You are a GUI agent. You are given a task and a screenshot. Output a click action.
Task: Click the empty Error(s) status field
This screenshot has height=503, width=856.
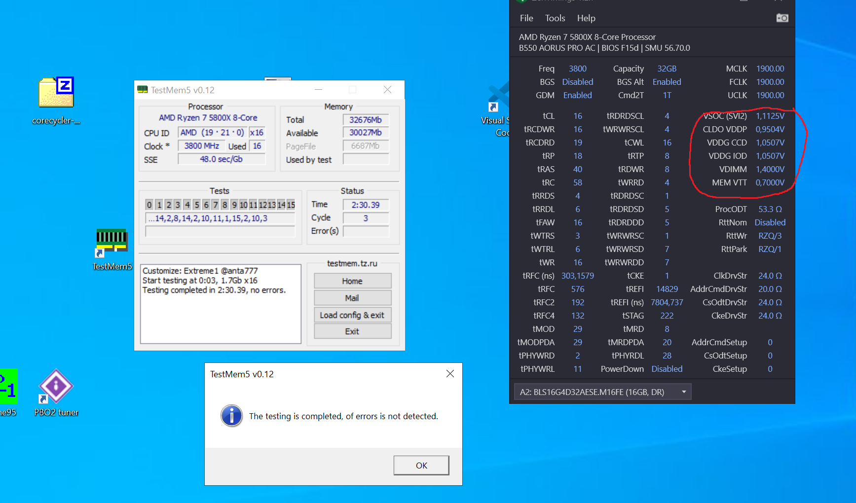coord(366,231)
